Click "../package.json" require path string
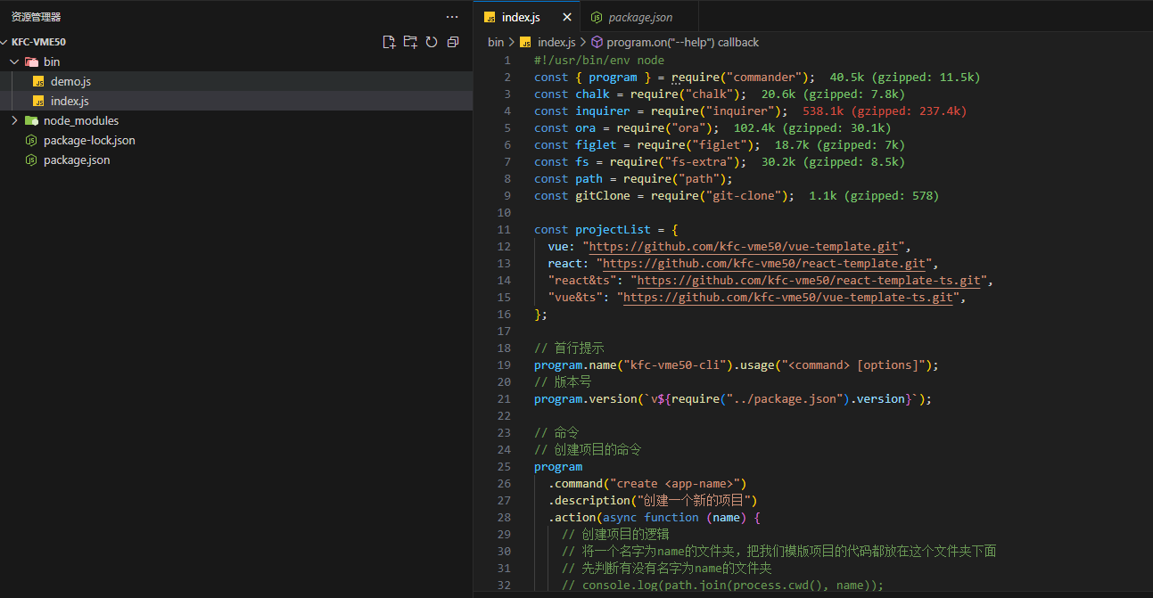The width and height of the screenshot is (1153, 598). 784,398
